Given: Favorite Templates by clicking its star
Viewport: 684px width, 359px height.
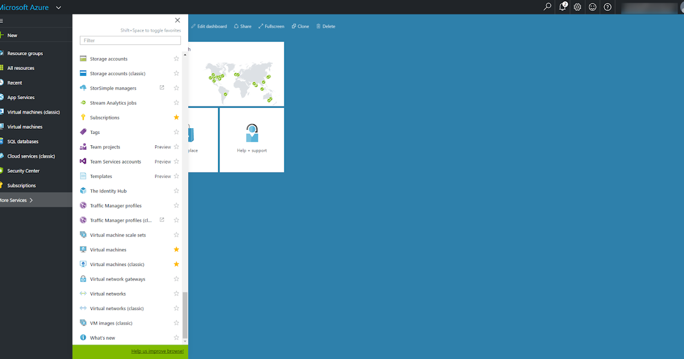Looking at the screenshot, I should [x=176, y=176].
